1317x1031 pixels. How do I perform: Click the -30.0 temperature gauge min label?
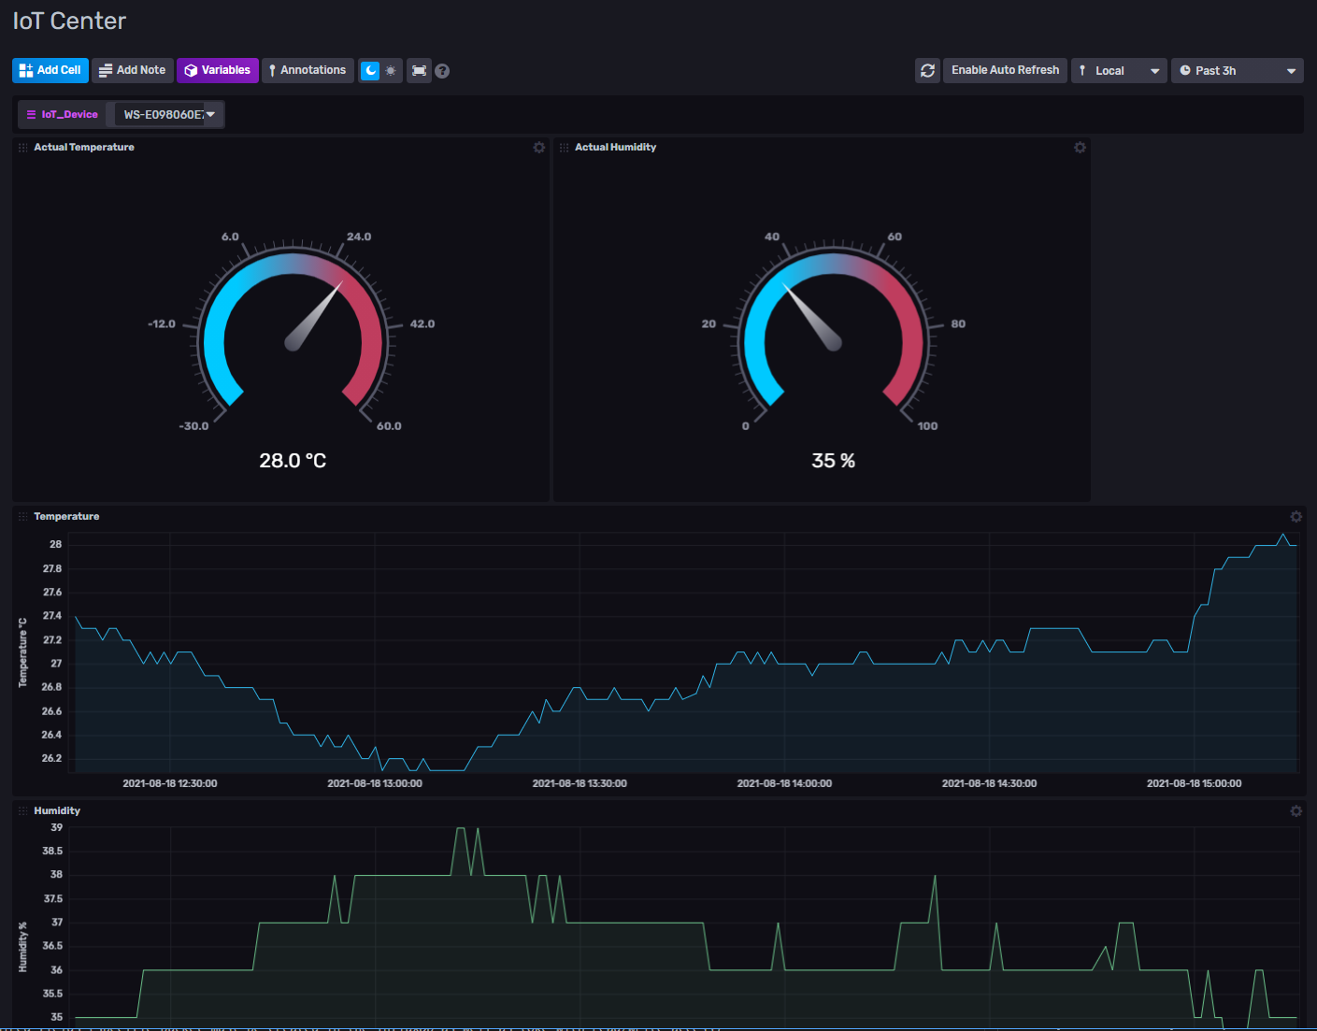pos(193,426)
